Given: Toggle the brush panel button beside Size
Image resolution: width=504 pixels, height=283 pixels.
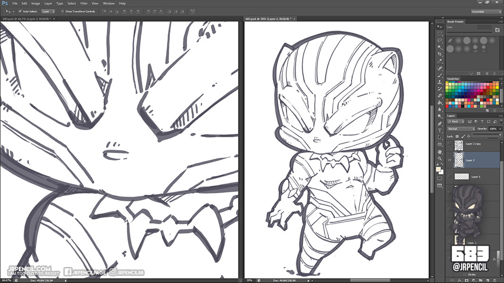Looking at the screenshot, I should (x=497, y=30).
